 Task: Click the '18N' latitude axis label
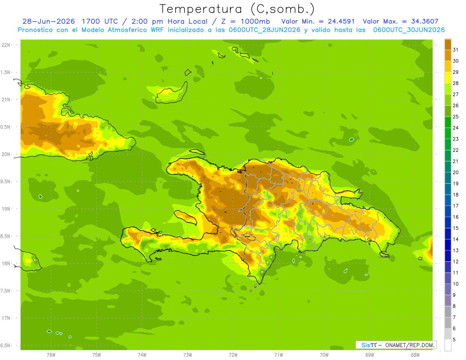coord(6,263)
